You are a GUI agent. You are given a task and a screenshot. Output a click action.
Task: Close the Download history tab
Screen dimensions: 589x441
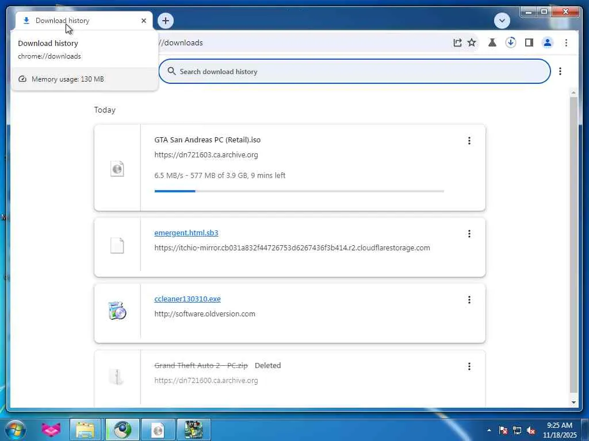click(x=143, y=21)
